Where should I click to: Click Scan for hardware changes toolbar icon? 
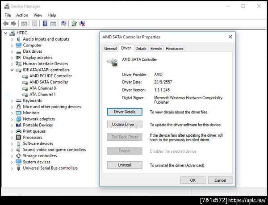pyautogui.click(x=63, y=23)
